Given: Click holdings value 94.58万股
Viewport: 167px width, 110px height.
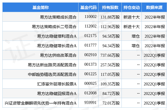Looking at the screenshot, I should [x=111, y=36].
